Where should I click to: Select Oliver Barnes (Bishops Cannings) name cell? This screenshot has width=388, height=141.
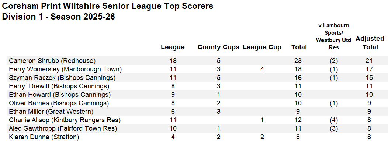tap(59, 103)
